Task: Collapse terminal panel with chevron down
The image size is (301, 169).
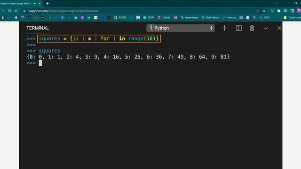Action: tap(266, 28)
